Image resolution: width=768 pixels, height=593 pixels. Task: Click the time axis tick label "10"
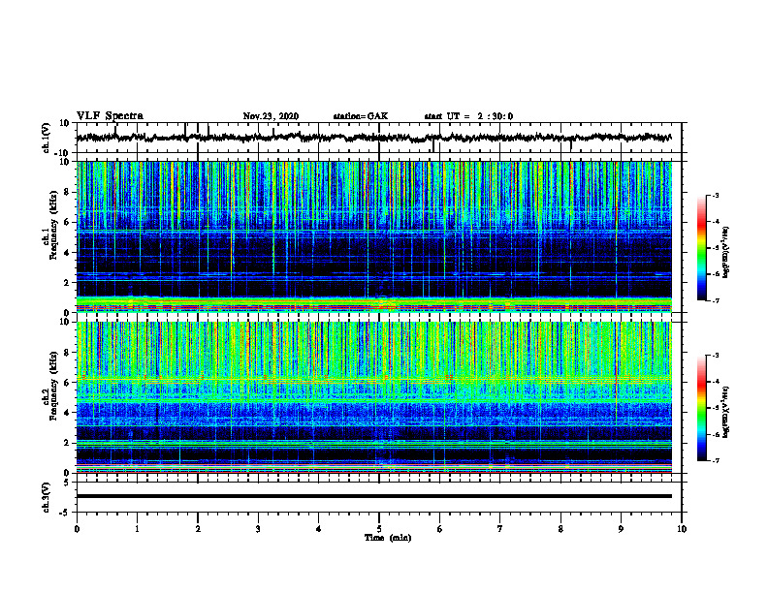coord(682,529)
